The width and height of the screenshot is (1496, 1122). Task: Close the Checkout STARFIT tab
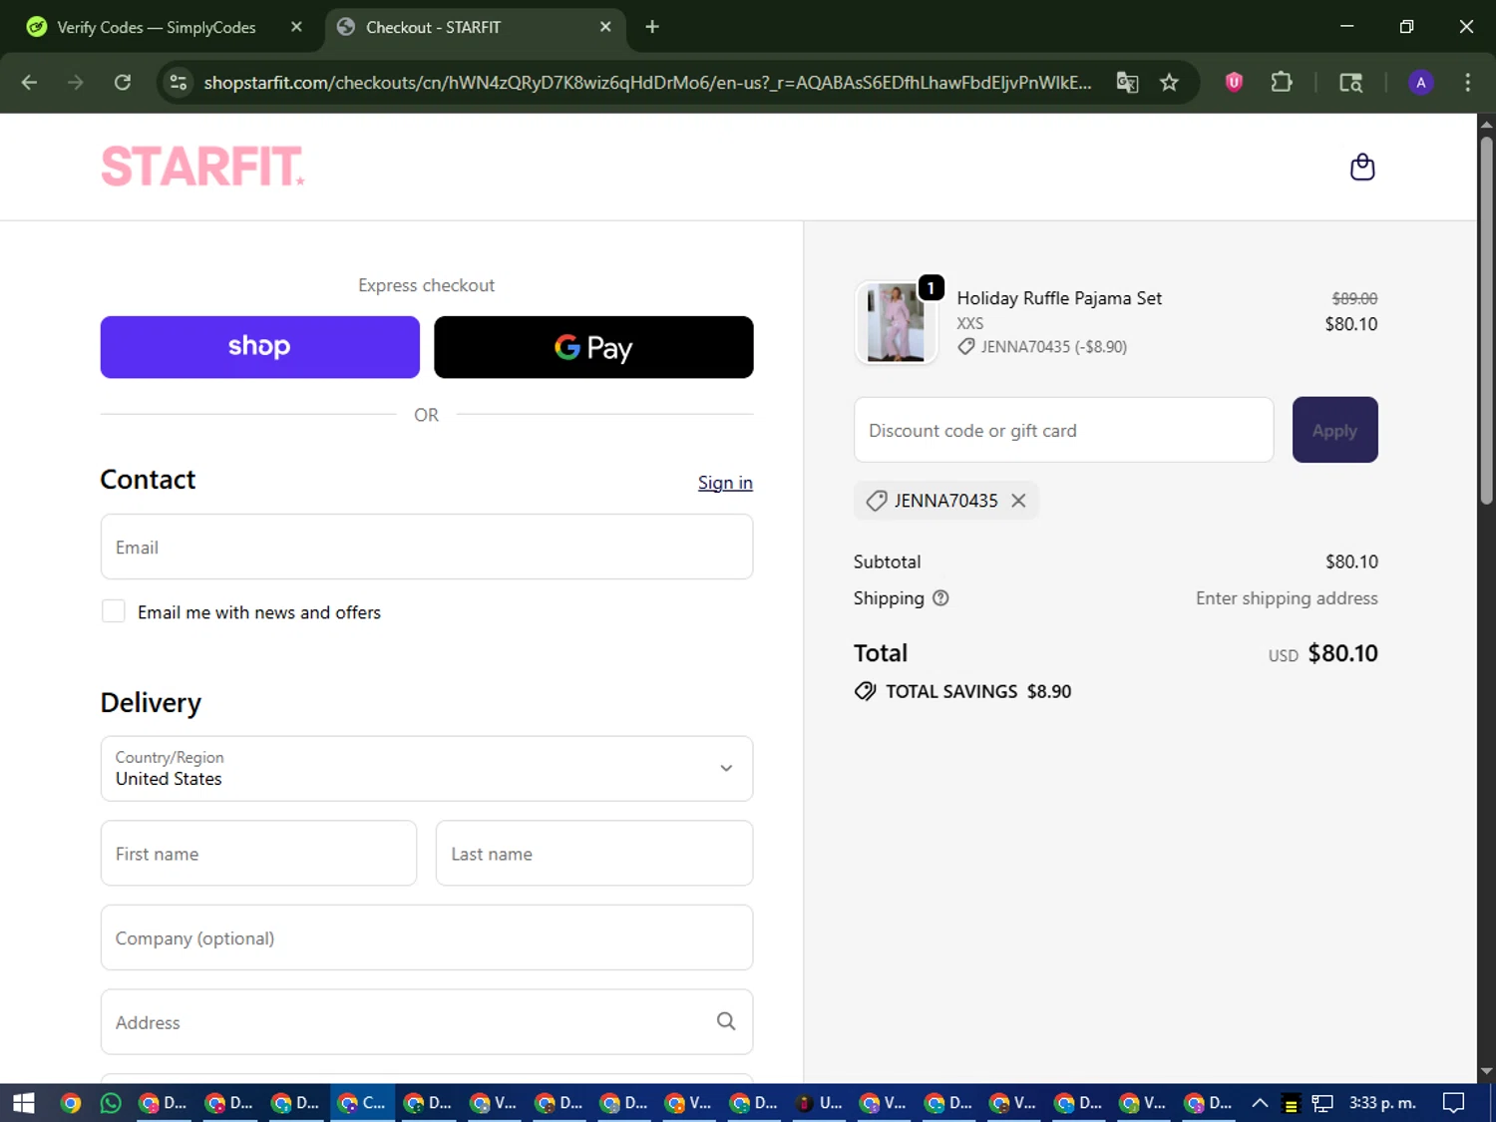[605, 27]
